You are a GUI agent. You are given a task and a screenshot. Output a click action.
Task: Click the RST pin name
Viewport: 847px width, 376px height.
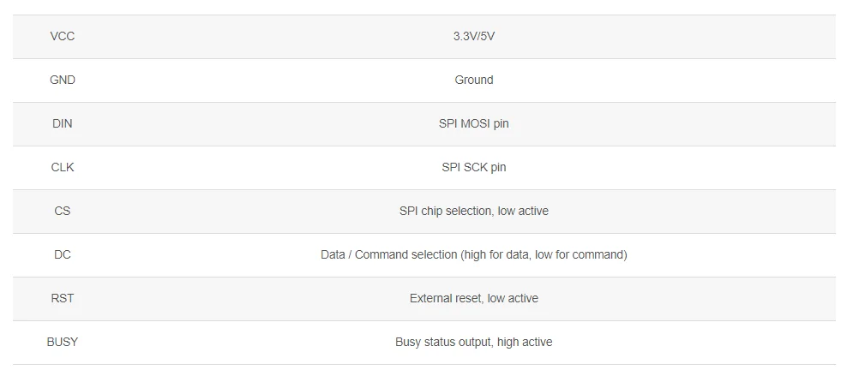coord(63,299)
